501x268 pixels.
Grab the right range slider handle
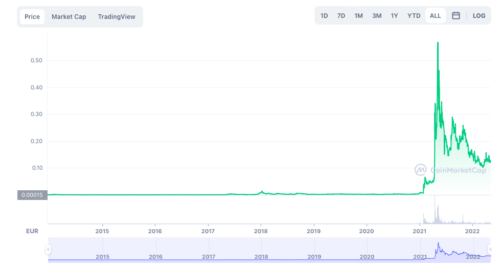click(491, 250)
